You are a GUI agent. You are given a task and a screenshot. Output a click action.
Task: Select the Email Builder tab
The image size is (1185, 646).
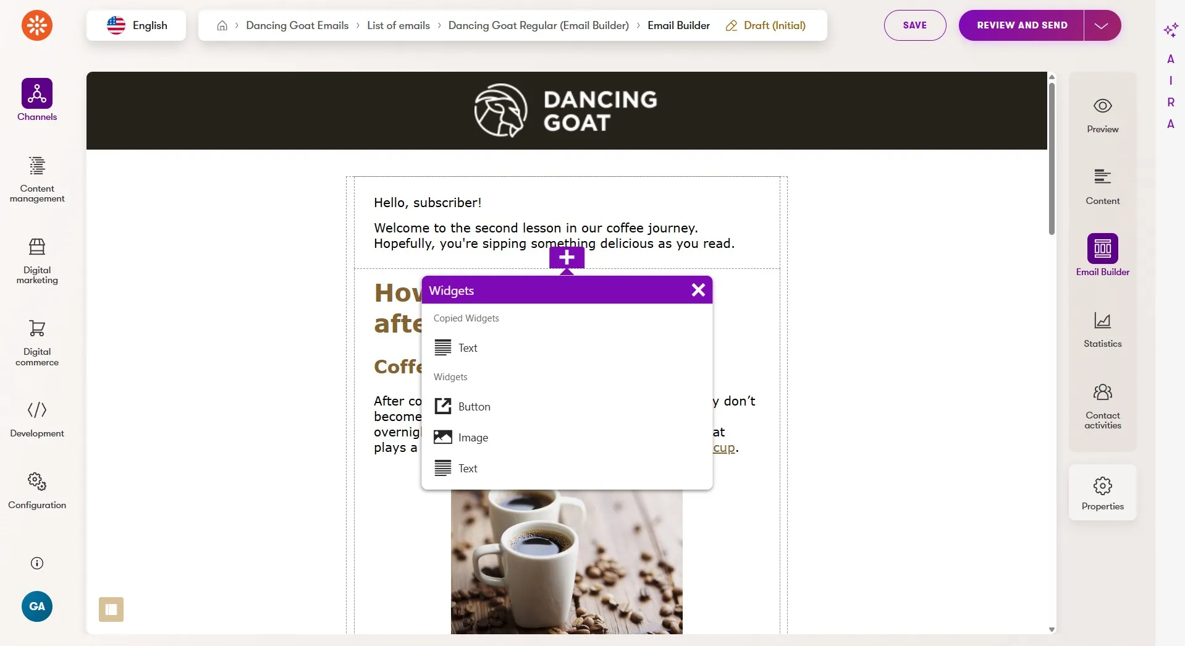coord(1102,255)
